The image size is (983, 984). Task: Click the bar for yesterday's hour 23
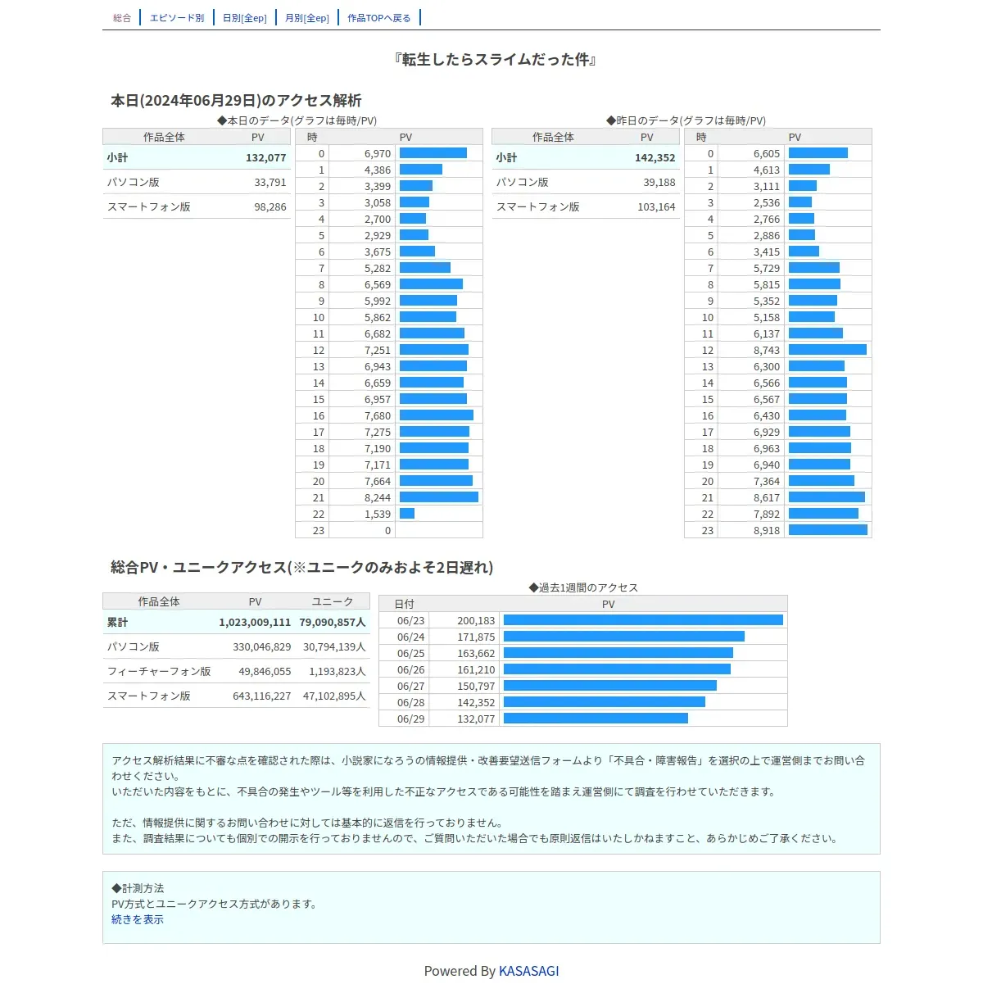[x=828, y=530]
